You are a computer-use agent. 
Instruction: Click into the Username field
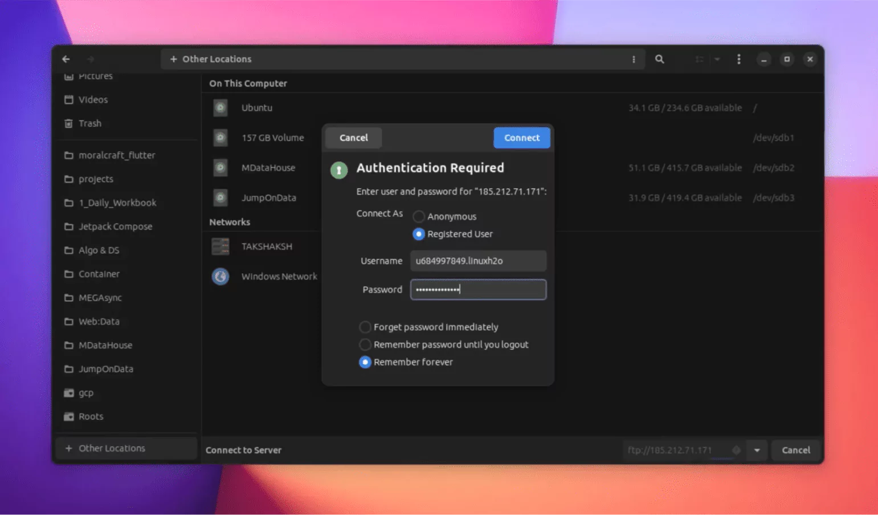point(478,261)
